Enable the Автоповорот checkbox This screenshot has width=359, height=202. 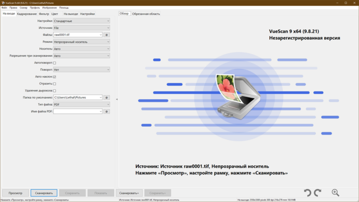[55, 63]
